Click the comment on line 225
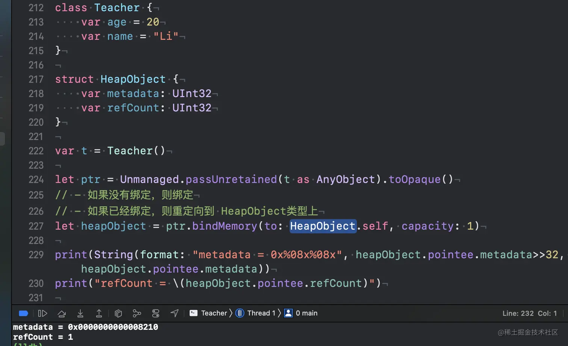Screen dimensions: 568x346 click(124, 195)
